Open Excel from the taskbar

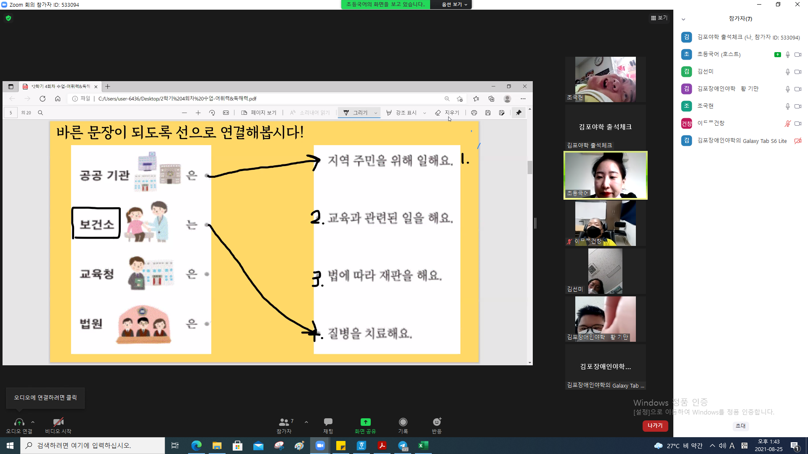tap(423, 446)
